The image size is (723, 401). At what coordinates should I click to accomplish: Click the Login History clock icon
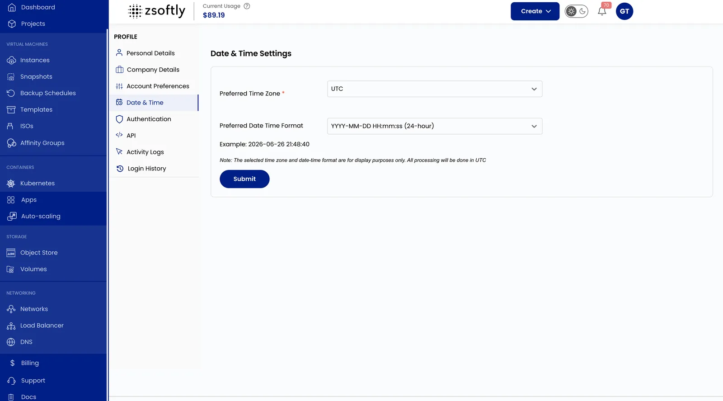coord(120,169)
